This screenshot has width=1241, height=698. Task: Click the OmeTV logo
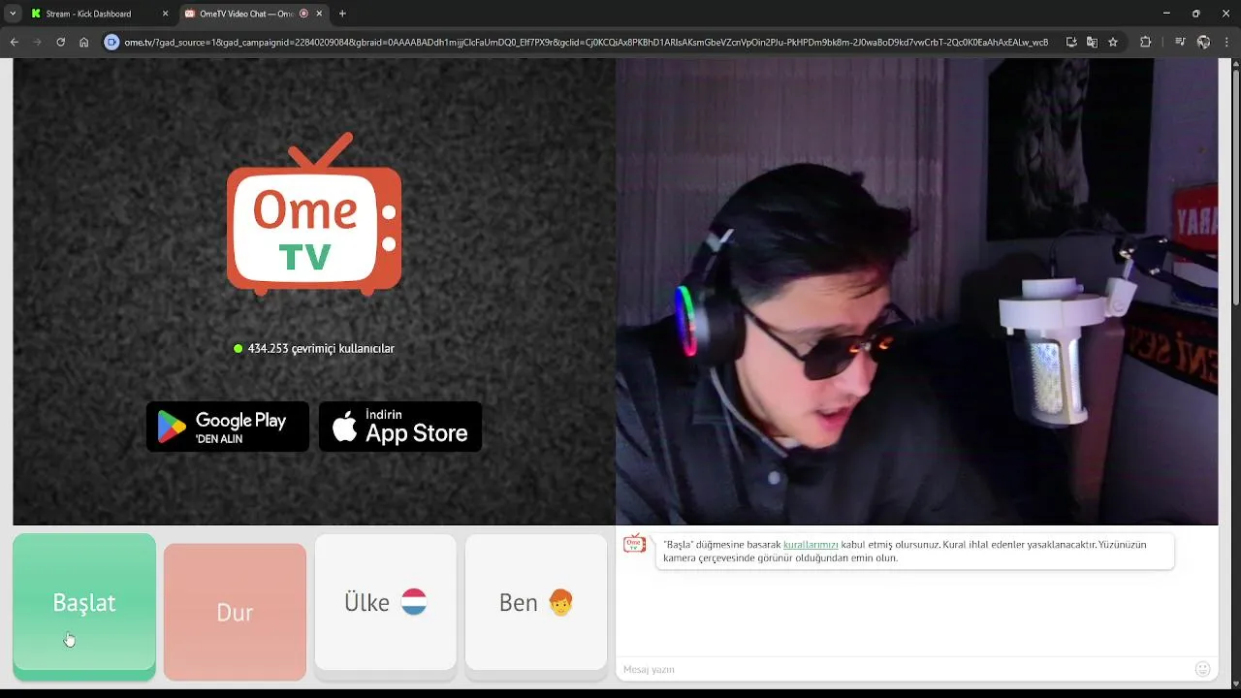[314, 214]
